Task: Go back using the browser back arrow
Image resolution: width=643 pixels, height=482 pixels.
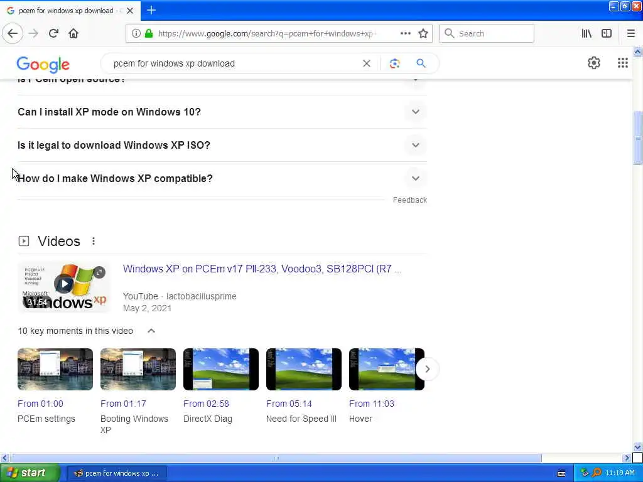Action: [13, 33]
